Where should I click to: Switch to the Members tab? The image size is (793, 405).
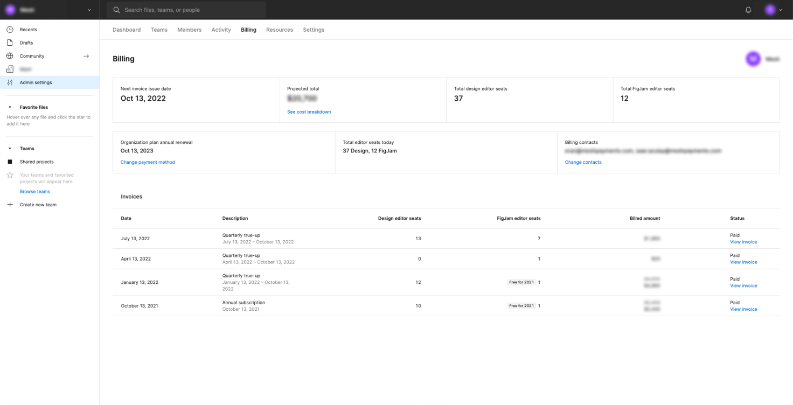coord(189,30)
